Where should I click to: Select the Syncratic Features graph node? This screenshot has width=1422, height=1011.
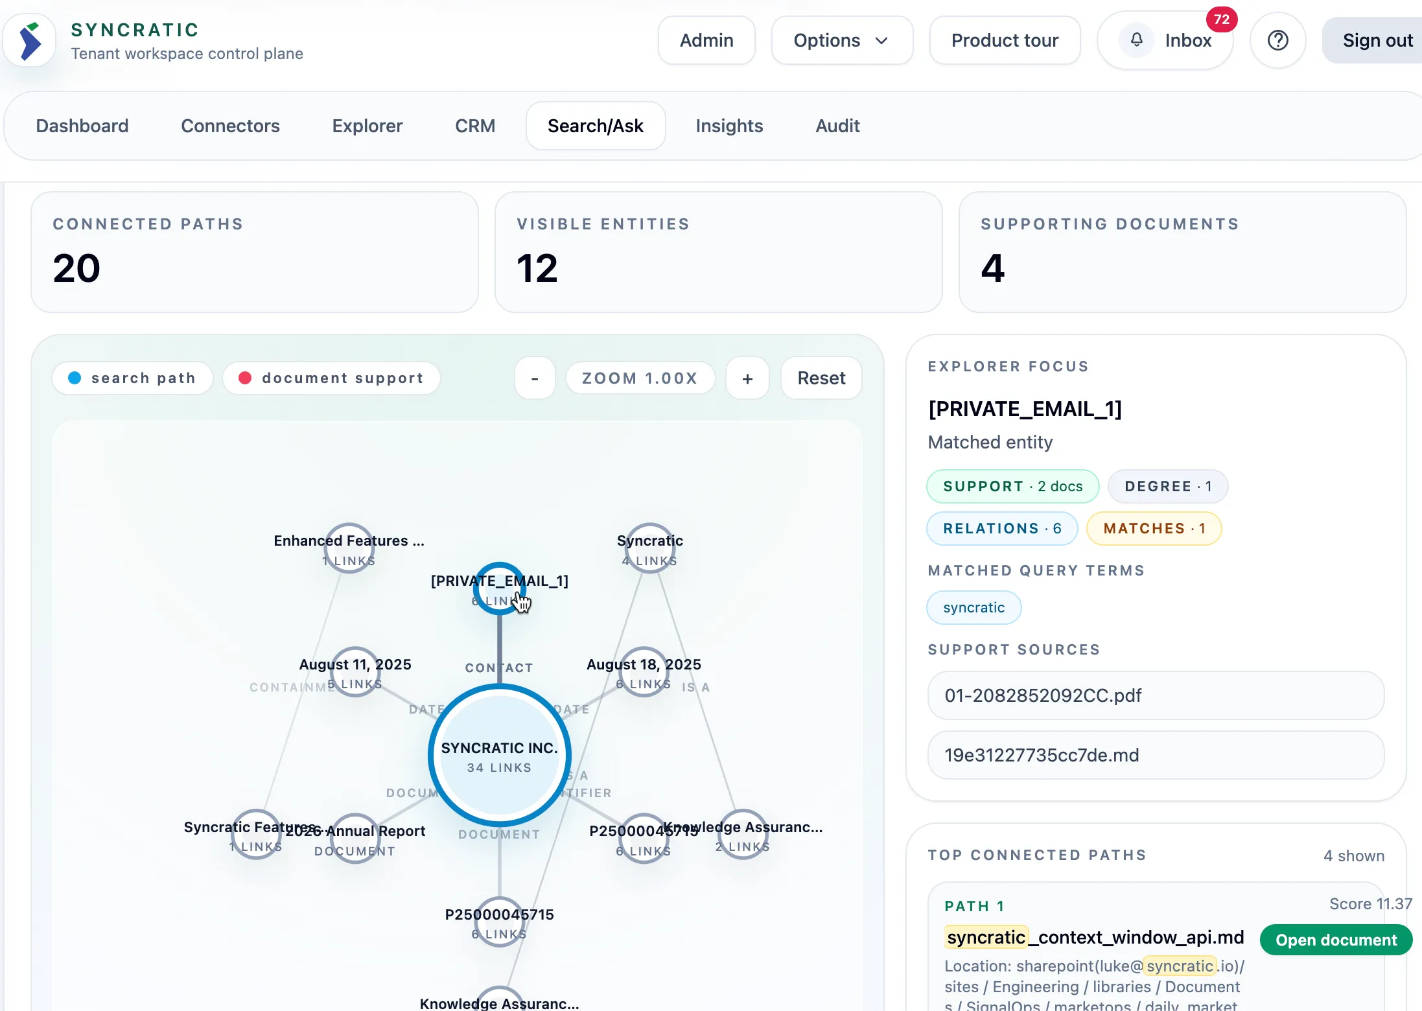257,835
